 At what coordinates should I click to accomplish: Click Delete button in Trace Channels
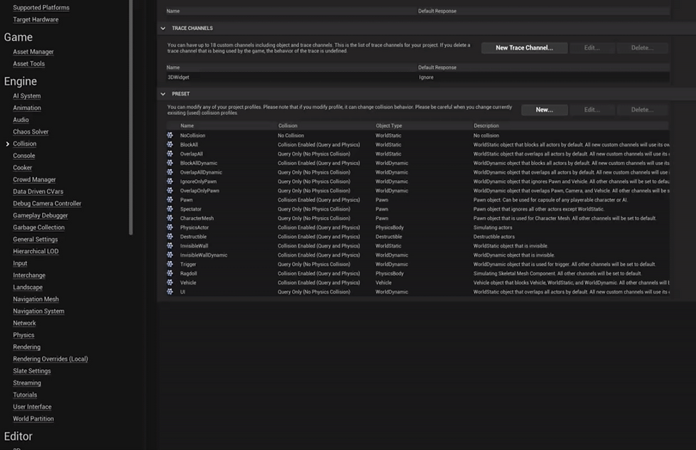pos(642,48)
